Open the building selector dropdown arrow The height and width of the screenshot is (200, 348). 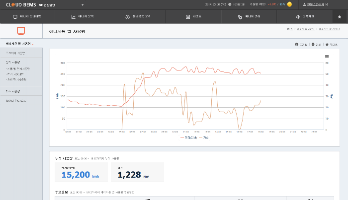click(x=82, y=4)
